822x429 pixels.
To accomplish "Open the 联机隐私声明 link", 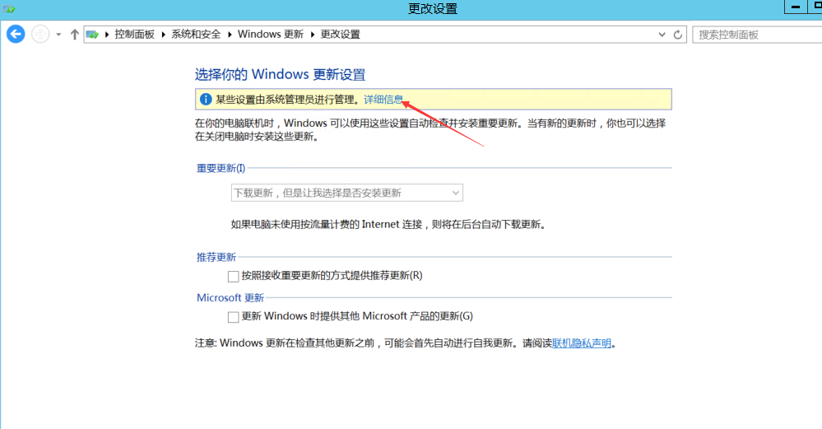I will coord(582,343).
